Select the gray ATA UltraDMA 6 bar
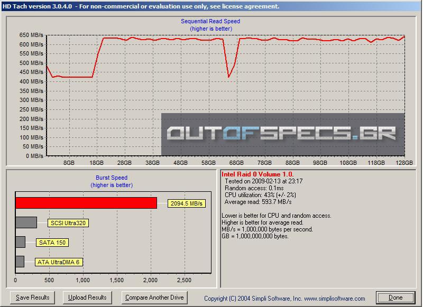The width and height of the screenshot is (423, 307). click(x=20, y=262)
